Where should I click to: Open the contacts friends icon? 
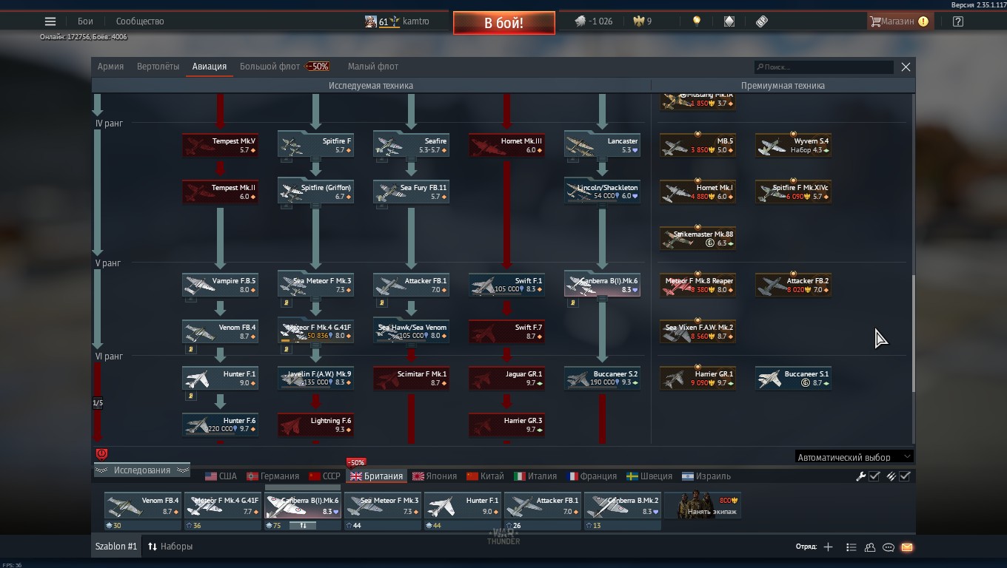pos(870,547)
